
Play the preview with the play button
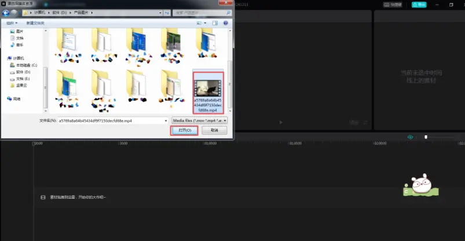tap(280, 123)
